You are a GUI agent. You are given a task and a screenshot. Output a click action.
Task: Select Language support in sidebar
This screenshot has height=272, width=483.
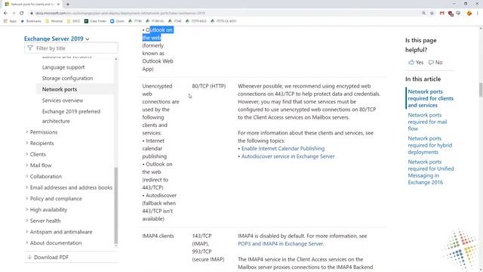tap(63, 67)
